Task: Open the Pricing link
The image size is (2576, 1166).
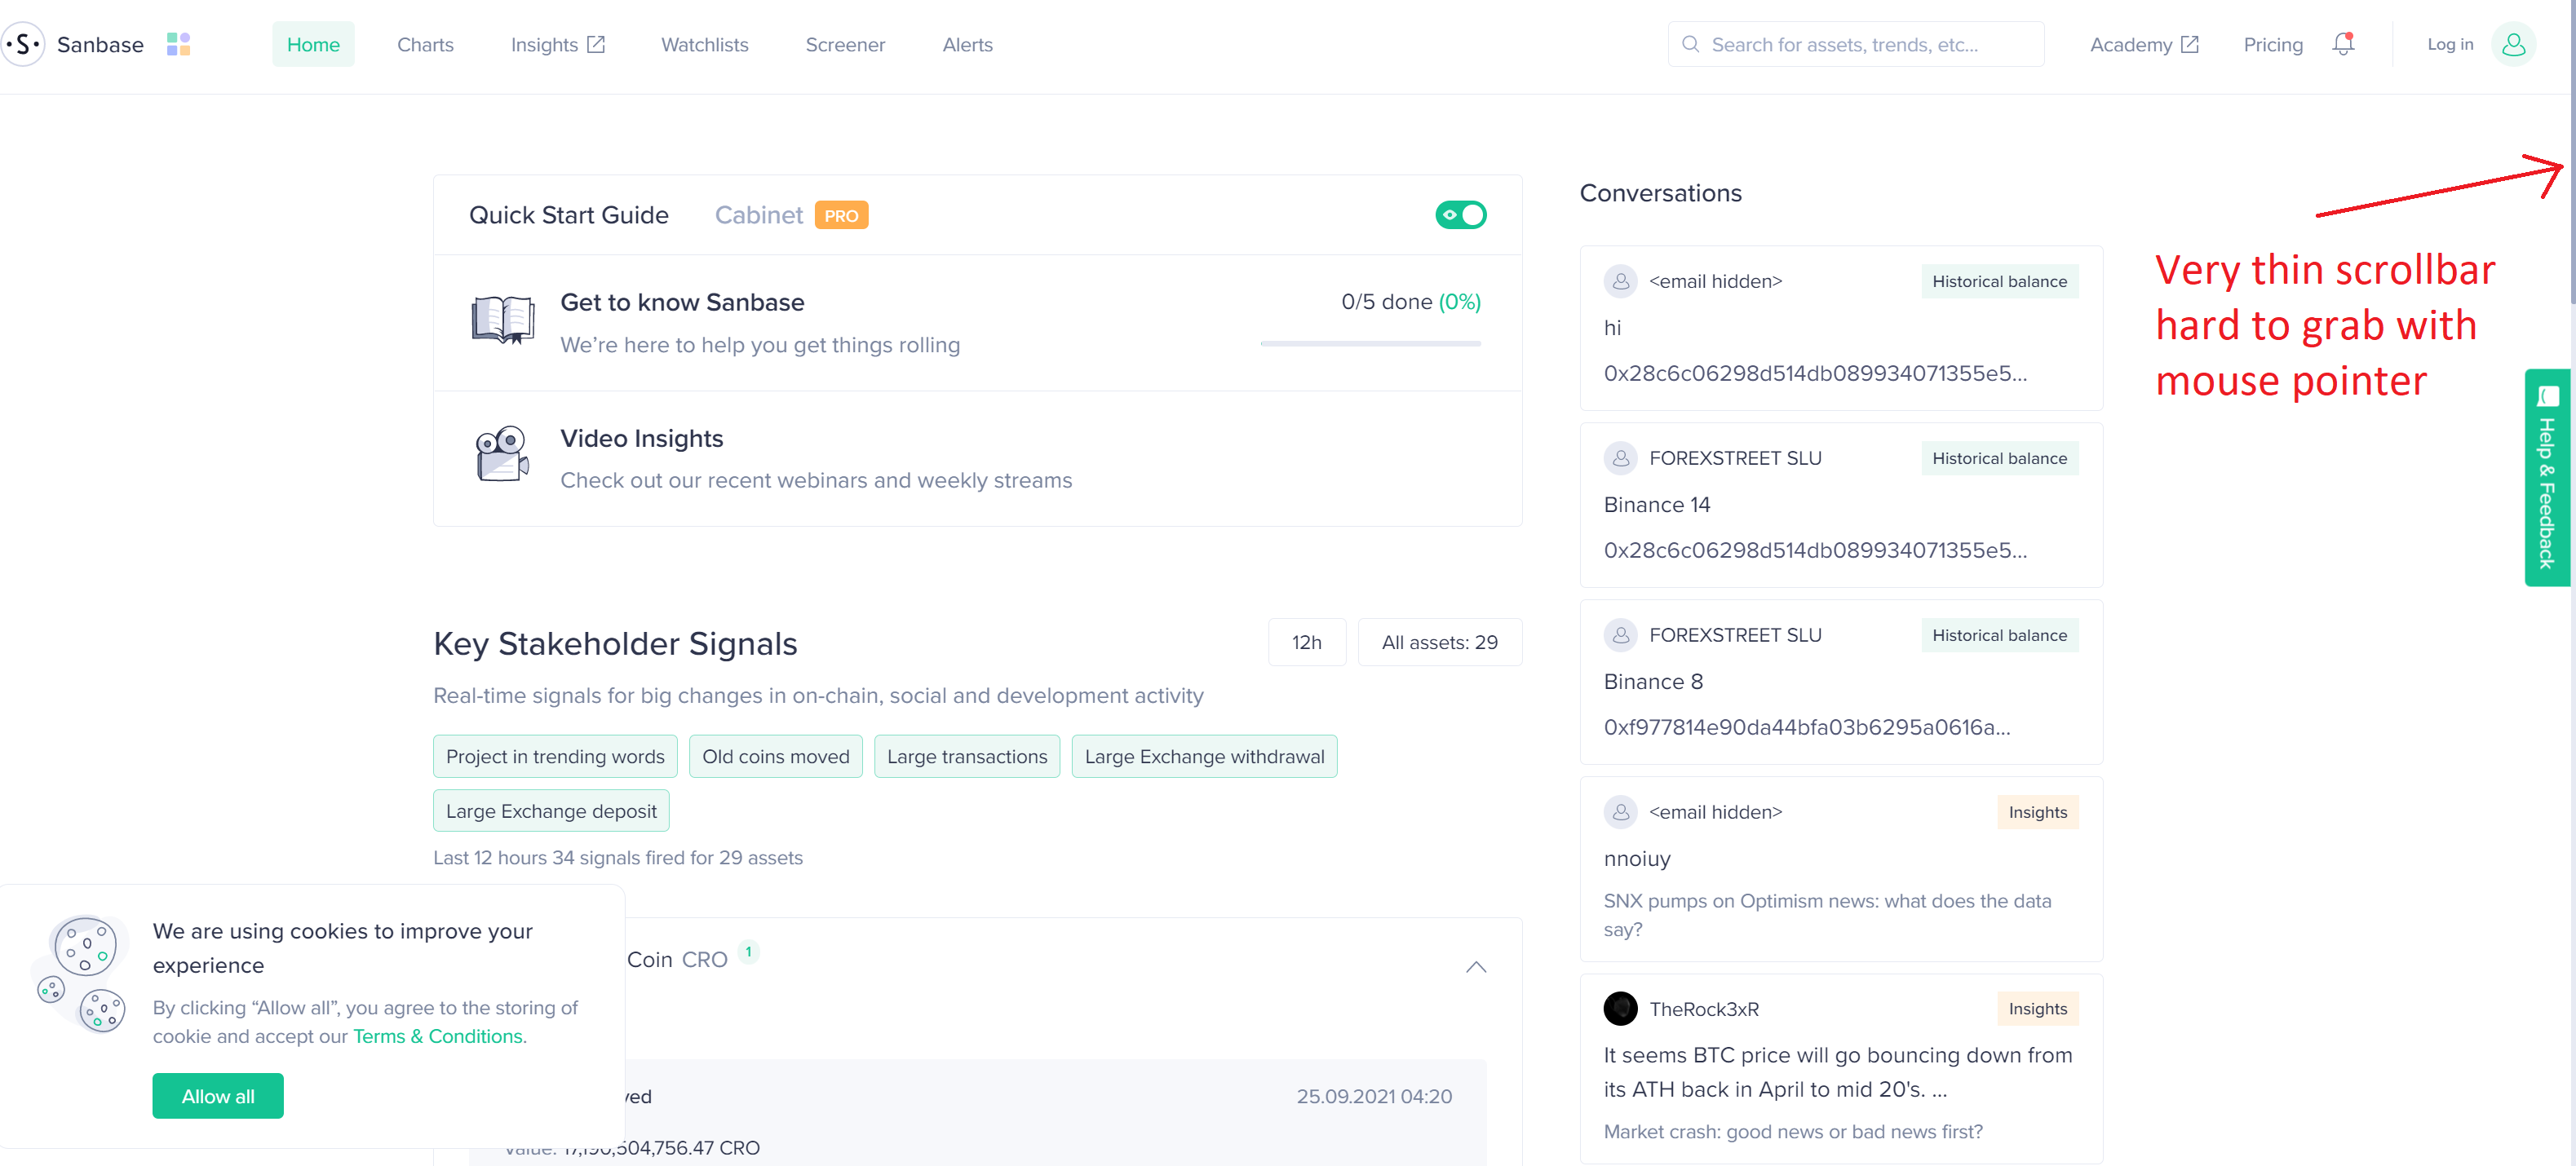Action: 2272,44
